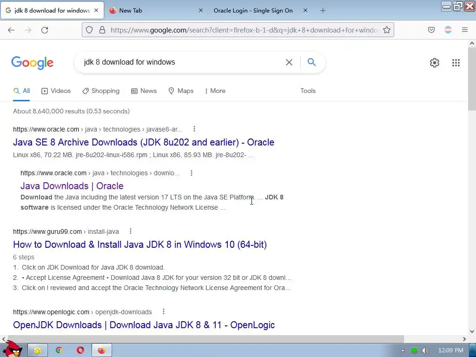Select the Shopping results filter
This screenshot has width=476, height=357.
(x=101, y=91)
